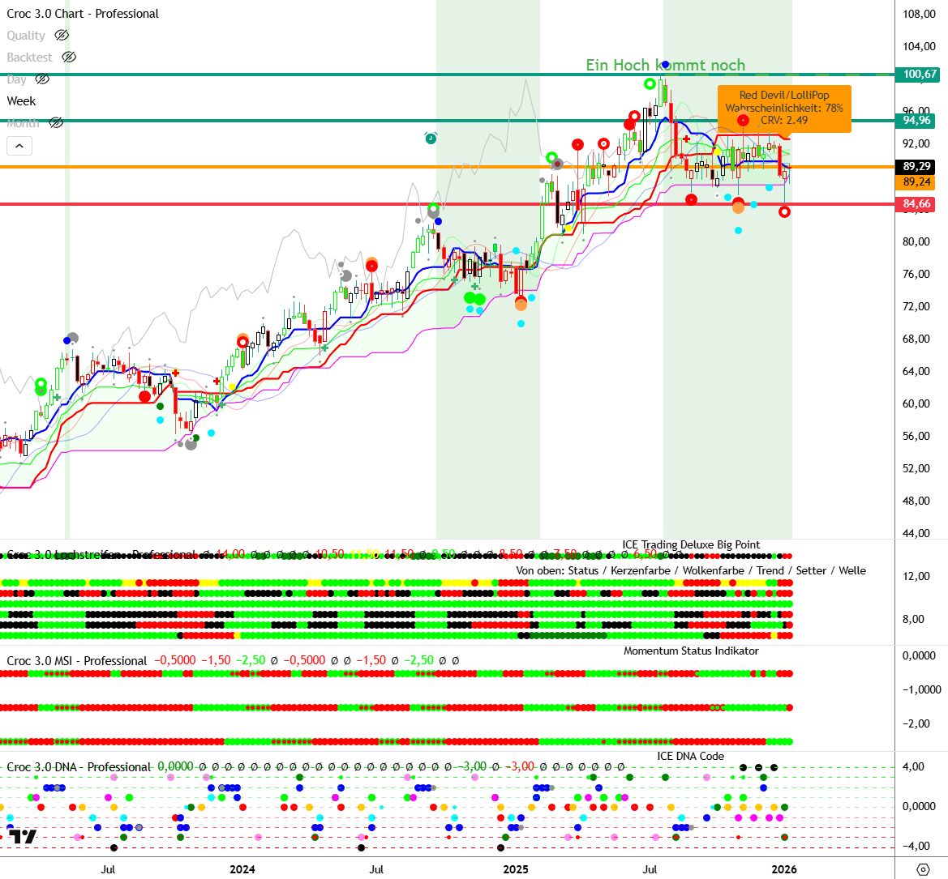Select the 'Ein Hoch kommt noch' text annotation
948x879 pixels.
click(x=665, y=66)
